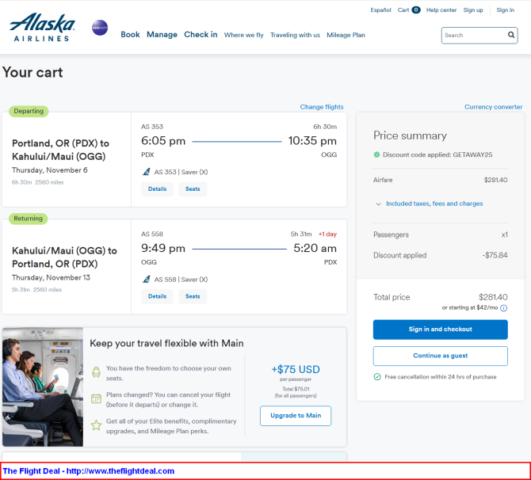Click the green discount applied check icon
The height and width of the screenshot is (480, 531).
tap(376, 154)
